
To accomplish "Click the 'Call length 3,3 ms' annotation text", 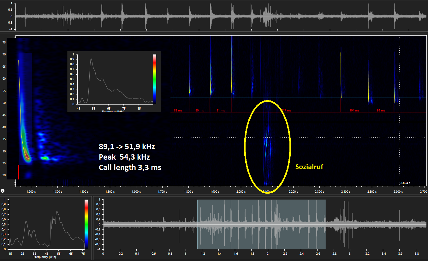I will click(130, 167).
